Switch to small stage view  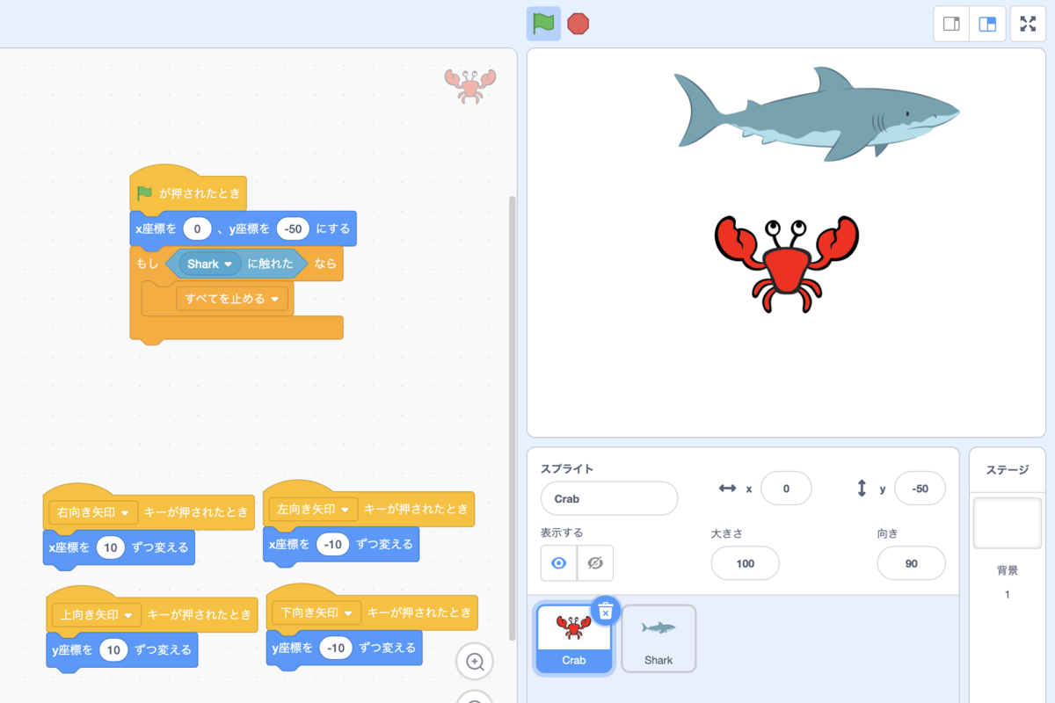click(x=950, y=24)
